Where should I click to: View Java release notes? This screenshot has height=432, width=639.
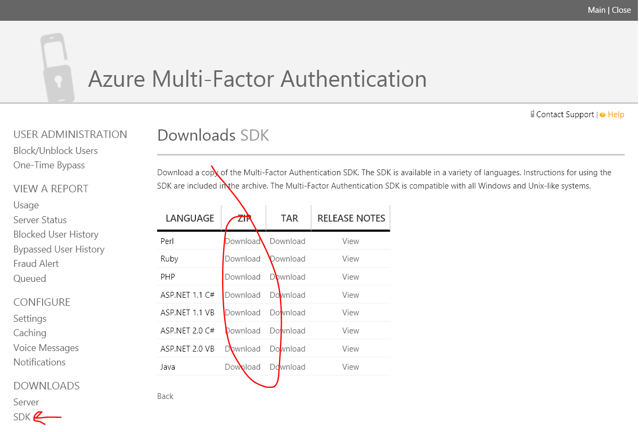click(350, 367)
